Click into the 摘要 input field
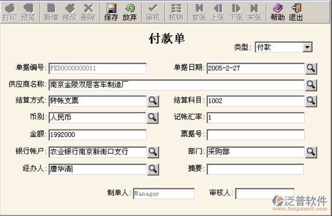The width and height of the screenshot is (332, 216). tap(256, 169)
